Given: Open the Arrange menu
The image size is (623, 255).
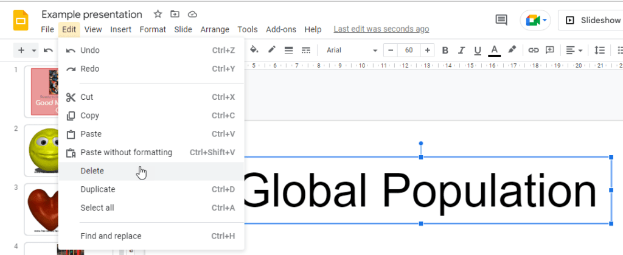Looking at the screenshot, I should coord(215,29).
